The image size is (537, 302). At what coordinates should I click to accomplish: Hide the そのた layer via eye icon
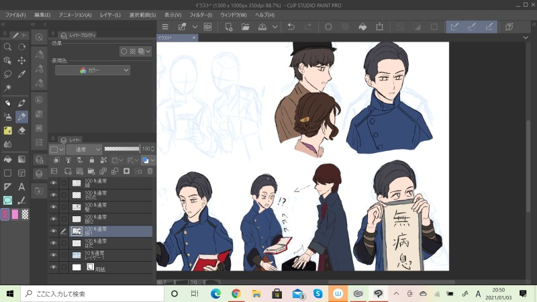pos(54,195)
